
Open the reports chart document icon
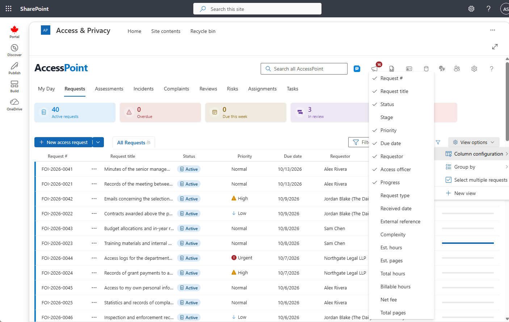click(392, 69)
